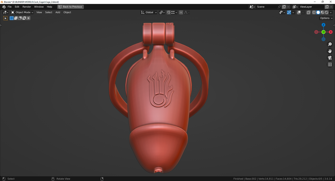This screenshot has width=335, height=181.
Task: Click the ViewLayer name field
Action: tap(311, 7)
